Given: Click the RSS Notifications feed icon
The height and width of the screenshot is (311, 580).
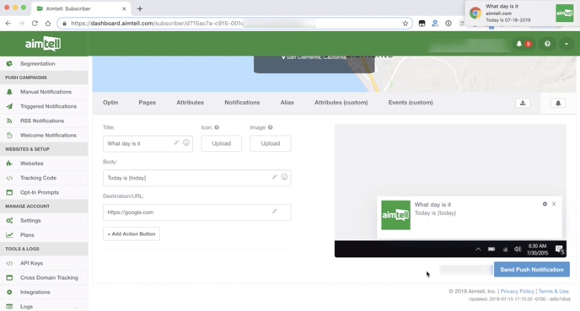Looking at the screenshot, I should pyautogui.click(x=9, y=121).
